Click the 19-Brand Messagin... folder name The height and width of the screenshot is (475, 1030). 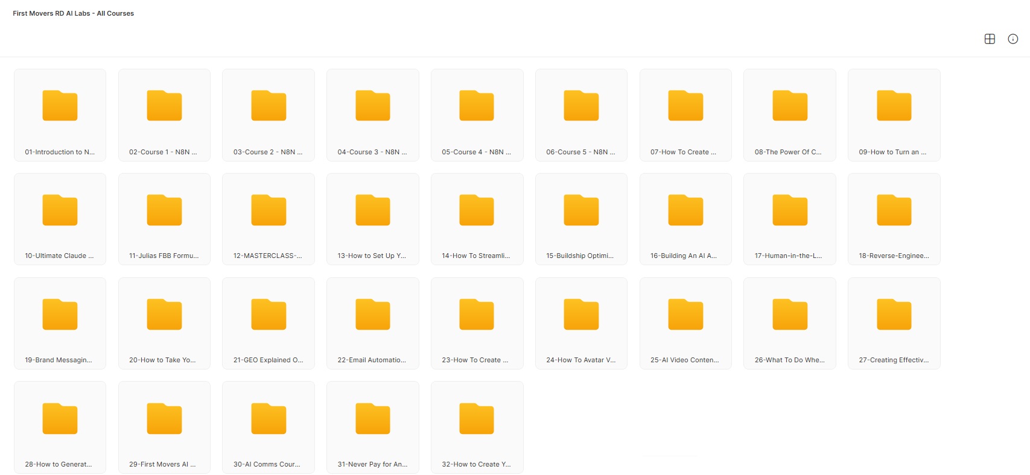[x=59, y=360]
